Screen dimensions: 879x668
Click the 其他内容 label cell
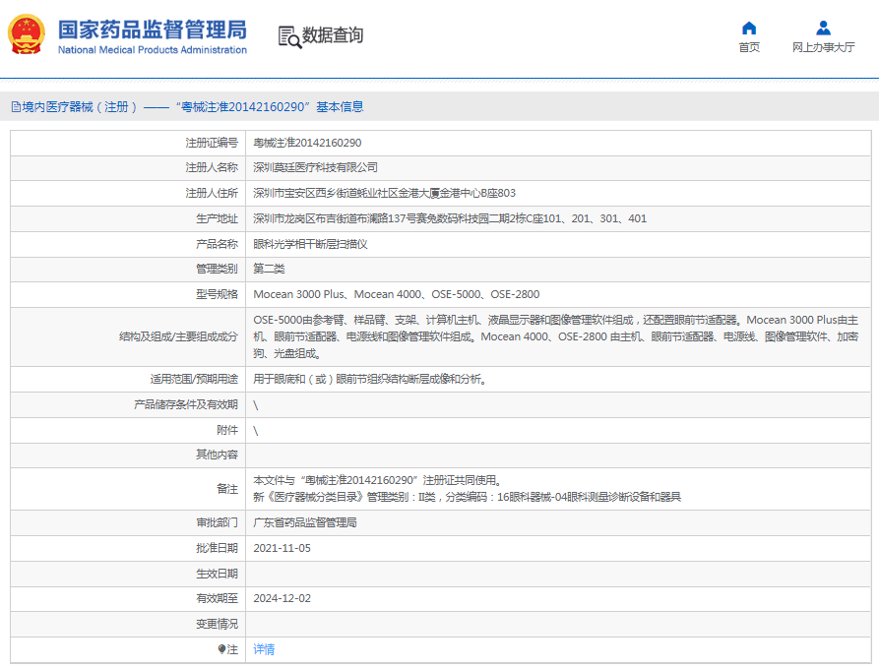(128, 455)
